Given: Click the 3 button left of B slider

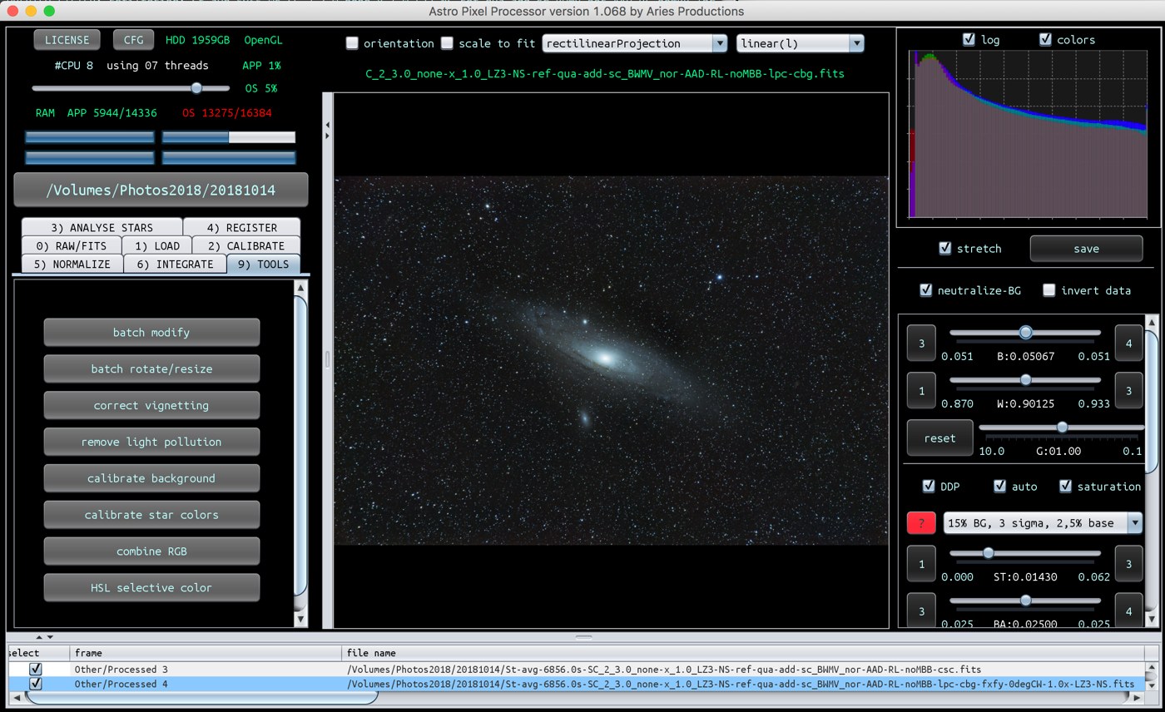Looking at the screenshot, I should pos(921,344).
